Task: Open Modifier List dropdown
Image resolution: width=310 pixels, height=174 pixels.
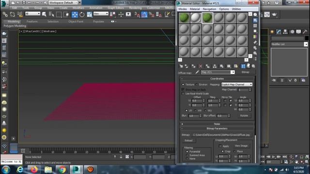Action: point(306,44)
